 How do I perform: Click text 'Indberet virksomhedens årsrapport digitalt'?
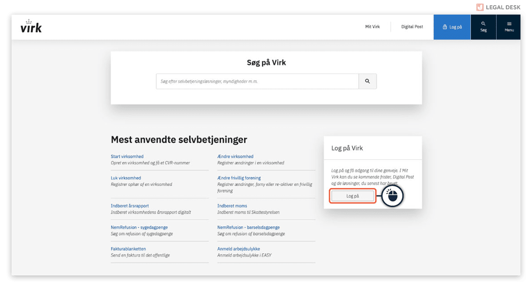point(151,212)
